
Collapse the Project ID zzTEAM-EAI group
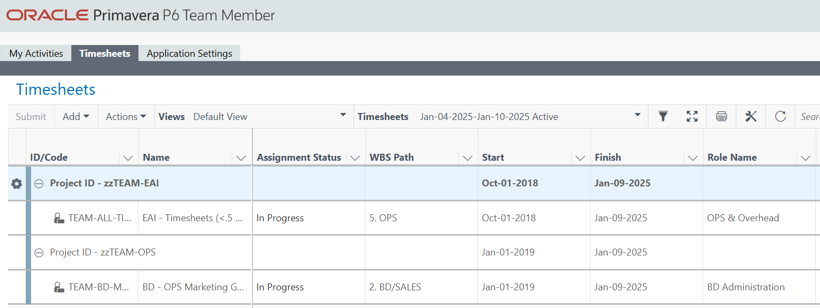[39, 183]
